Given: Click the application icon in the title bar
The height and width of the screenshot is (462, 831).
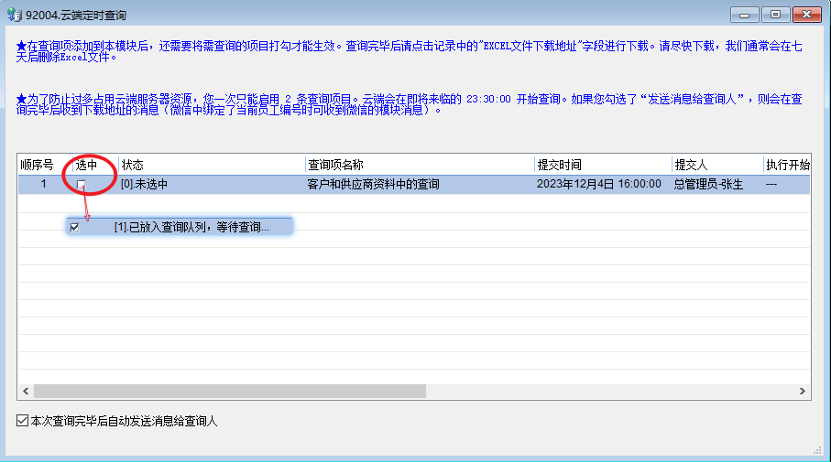Looking at the screenshot, I should pos(14,15).
